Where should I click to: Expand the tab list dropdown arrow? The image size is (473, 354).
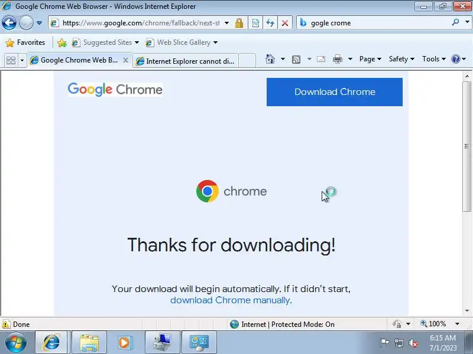pyautogui.click(x=22, y=61)
